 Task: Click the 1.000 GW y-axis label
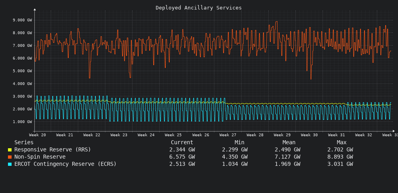[x=22, y=121]
